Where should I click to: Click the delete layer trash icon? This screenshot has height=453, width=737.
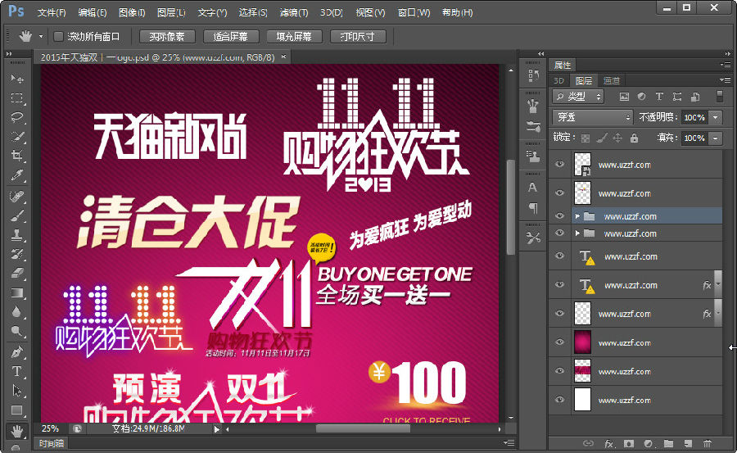click(707, 443)
